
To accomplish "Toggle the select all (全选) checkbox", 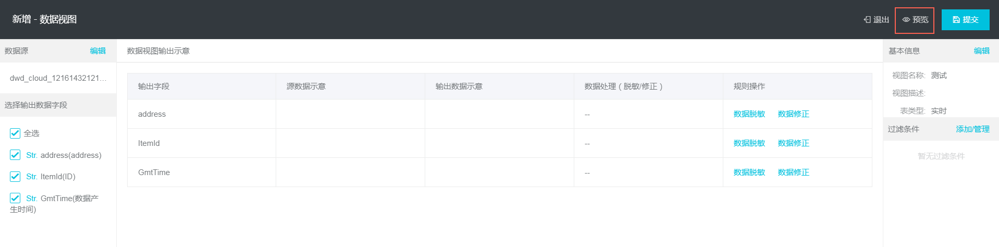I will [x=15, y=133].
